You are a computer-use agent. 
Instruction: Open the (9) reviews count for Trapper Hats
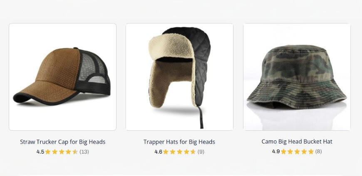click(x=201, y=152)
